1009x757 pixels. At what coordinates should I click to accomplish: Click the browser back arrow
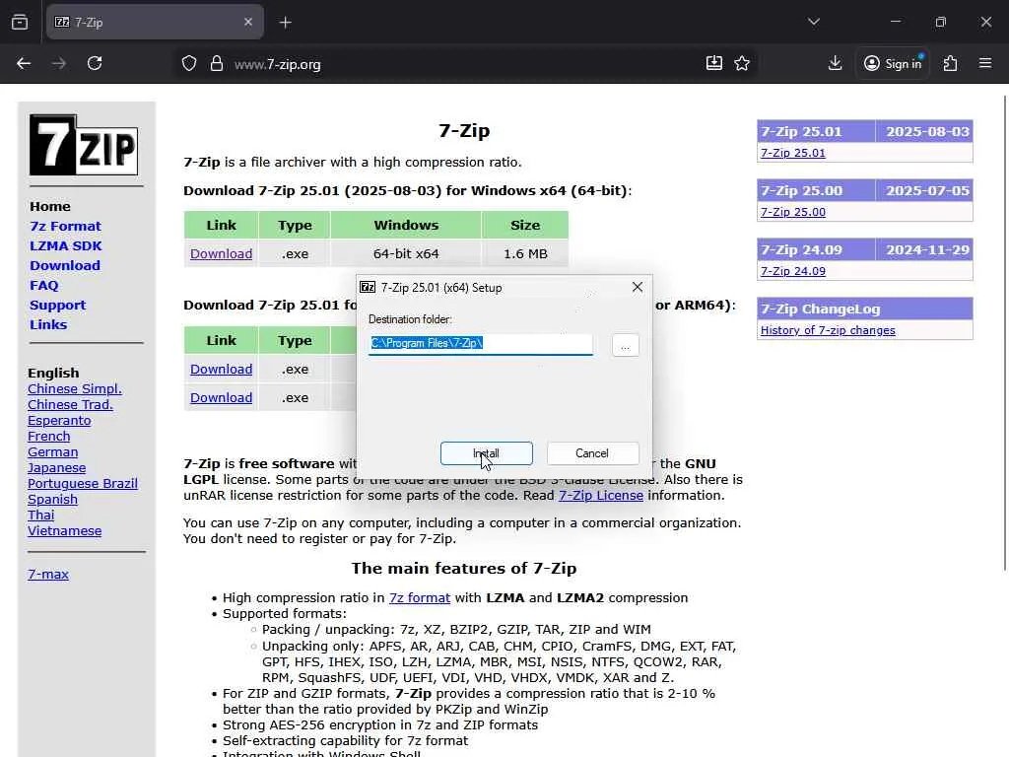[24, 63]
